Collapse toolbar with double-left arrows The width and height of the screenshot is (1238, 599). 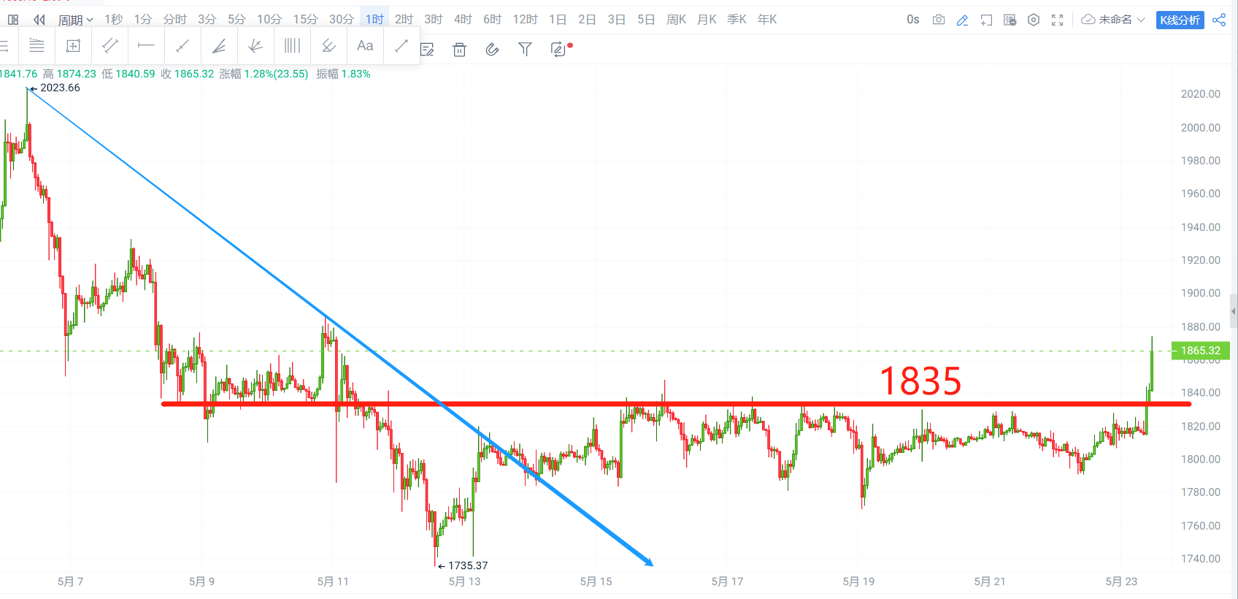(39, 20)
